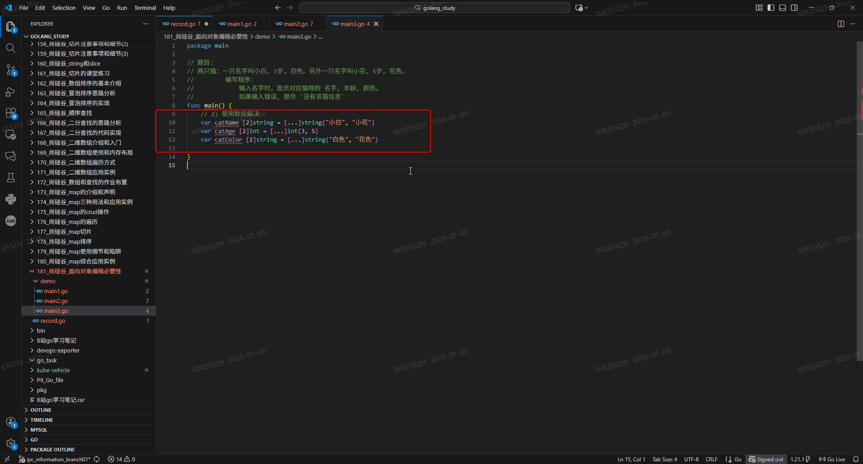This screenshot has width=863, height=464.
Task: Expand the GO section in Explorer
Action: point(89,440)
